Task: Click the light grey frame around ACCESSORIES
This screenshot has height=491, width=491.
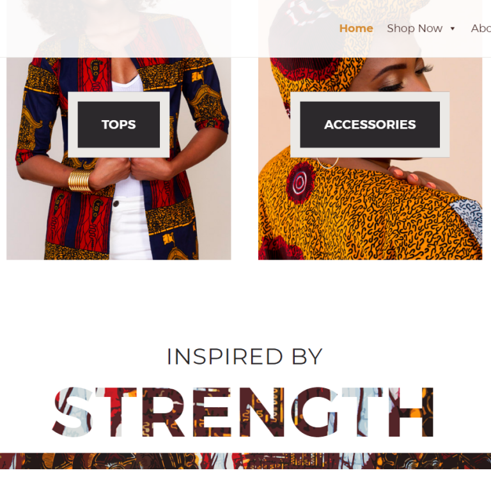Action: point(370,97)
